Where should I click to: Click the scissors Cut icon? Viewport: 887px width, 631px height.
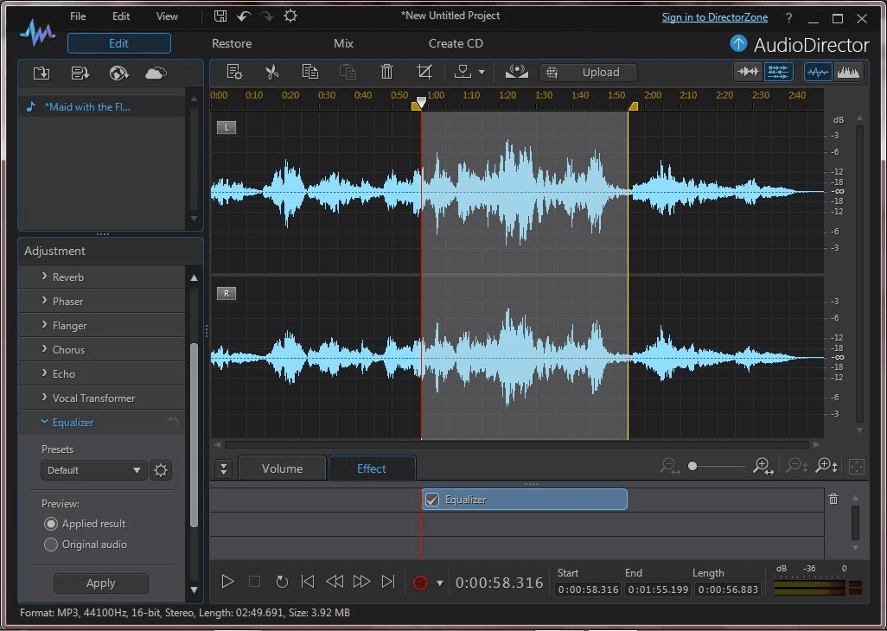pyautogui.click(x=271, y=73)
